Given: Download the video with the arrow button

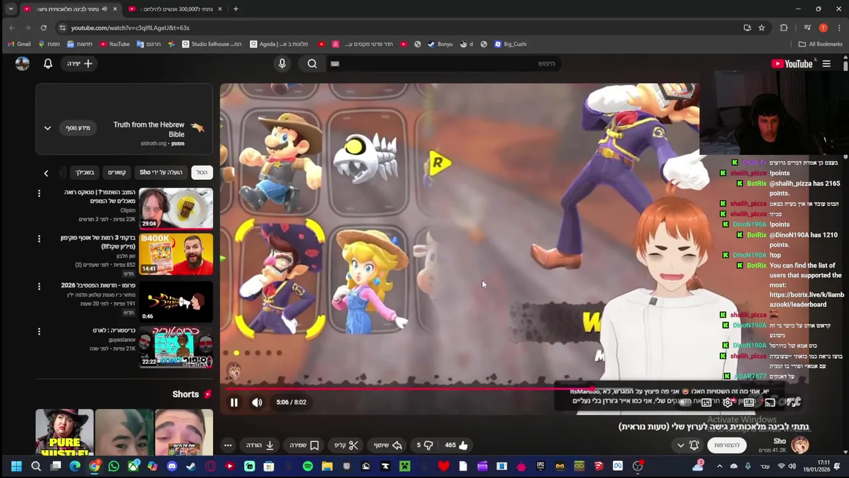Looking at the screenshot, I should pyautogui.click(x=261, y=445).
